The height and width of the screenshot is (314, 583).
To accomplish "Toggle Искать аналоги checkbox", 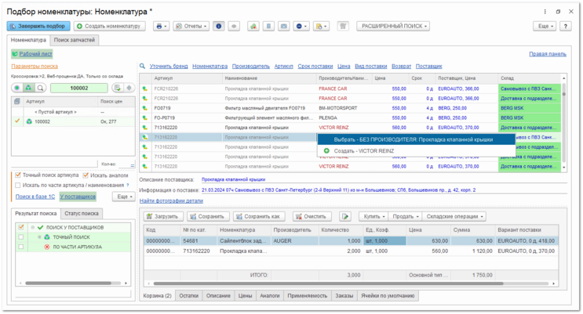I will [86, 175].
